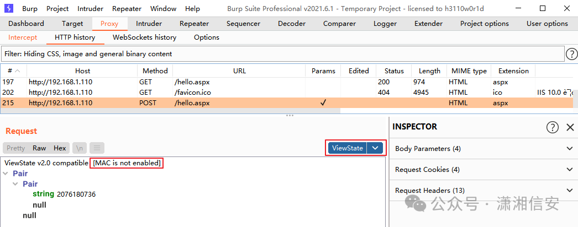Open the ViewState dropdown arrow
578x227 pixels.
point(375,148)
